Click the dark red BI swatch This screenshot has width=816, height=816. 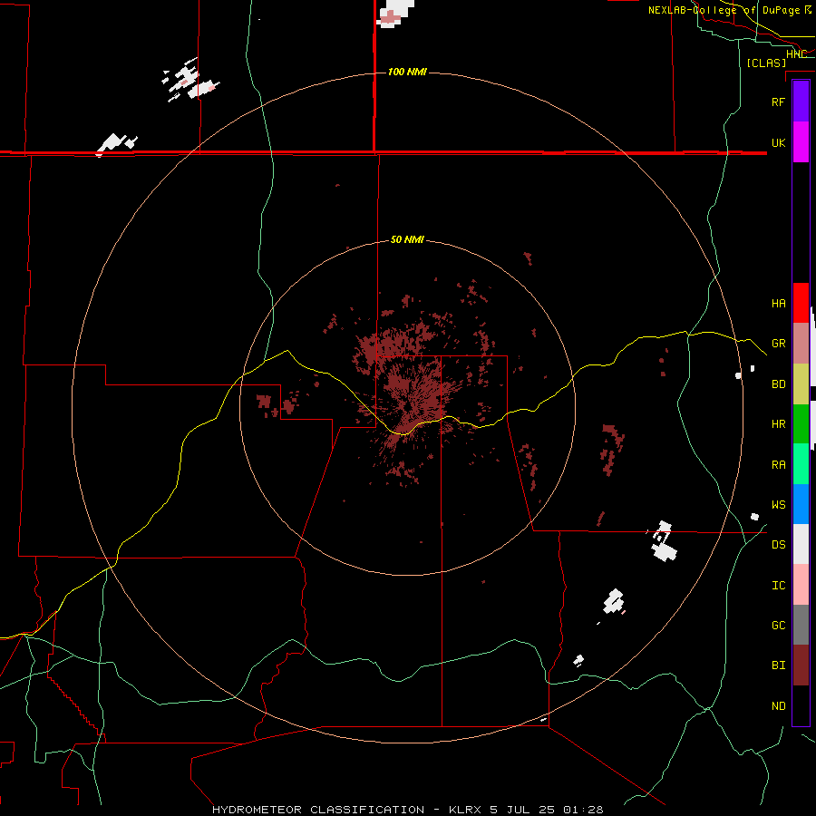pyautogui.click(x=801, y=665)
